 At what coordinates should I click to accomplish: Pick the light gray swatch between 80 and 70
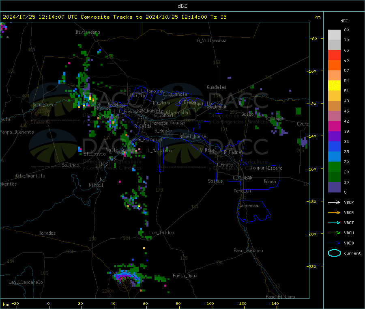coord(334,35)
